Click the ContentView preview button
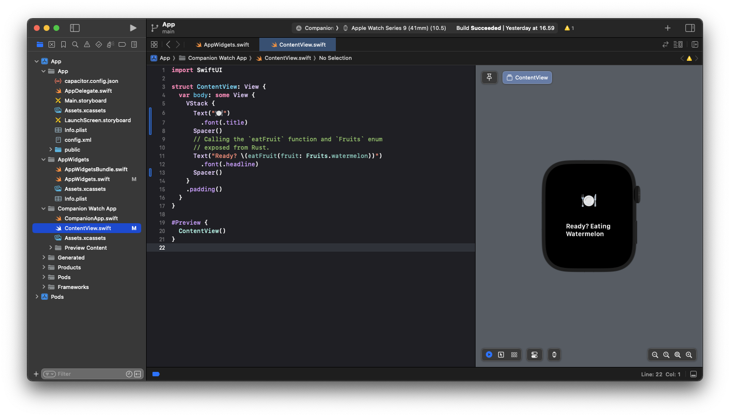This screenshot has height=417, width=730. point(527,78)
